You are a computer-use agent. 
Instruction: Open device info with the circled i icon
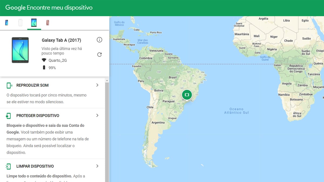(x=99, y=40)
